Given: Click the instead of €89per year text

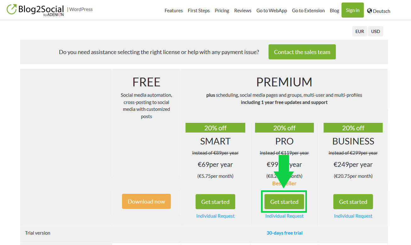Looking at the screenshot, I should click(215, 153).
